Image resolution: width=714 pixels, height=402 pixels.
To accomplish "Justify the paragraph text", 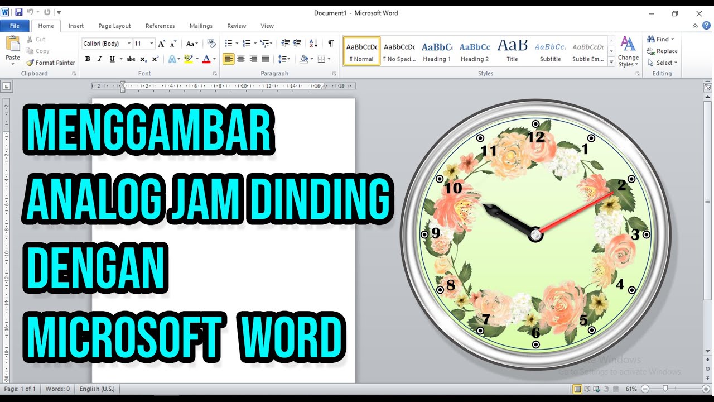I will coord(266,59).
